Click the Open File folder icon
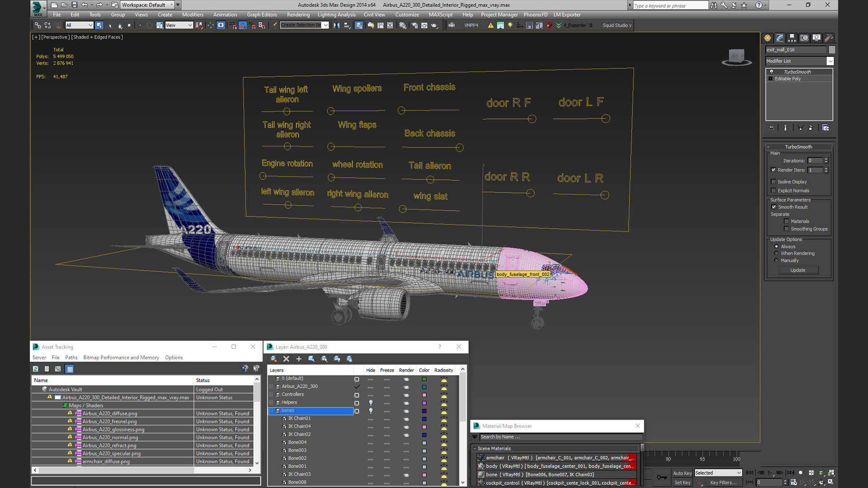Viewport: 868px width, 488px height. point(64,5)
